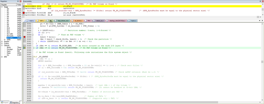The width and height of the screenshot is (264, 104).
Task: Click the Disassembly scroll-left arrow
Action: 24,17
